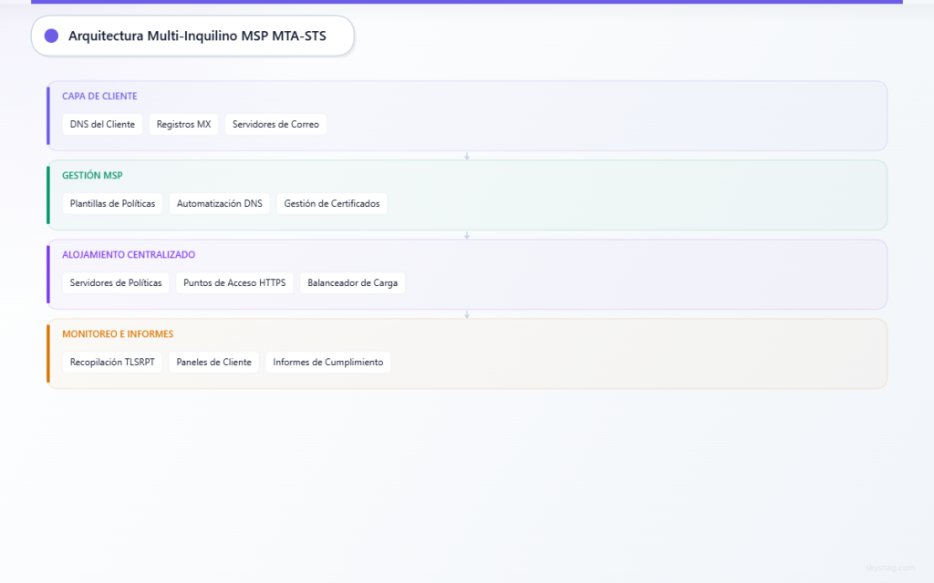Click the Balanceador de Carga node
Viewport: 934px width, 583px height.
(352, 282)
